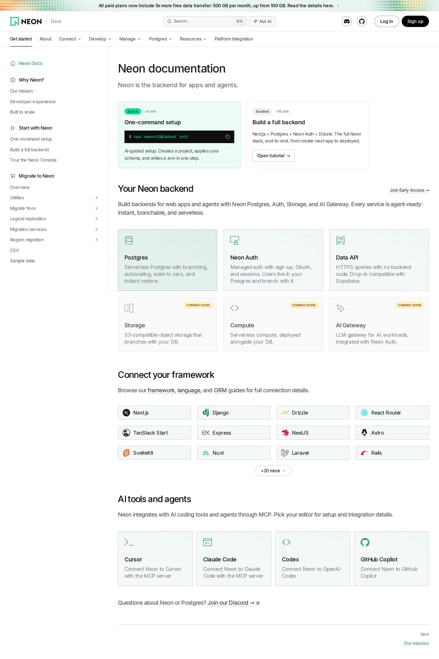Follow the Join Early Access link

(409, 190)
